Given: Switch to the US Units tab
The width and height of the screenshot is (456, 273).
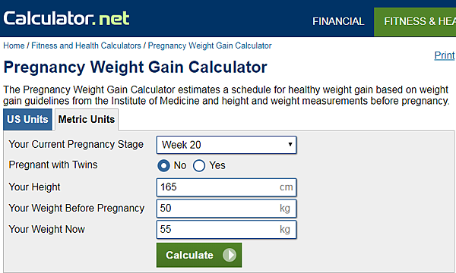Looking at the screenshot, I should 27,120.
